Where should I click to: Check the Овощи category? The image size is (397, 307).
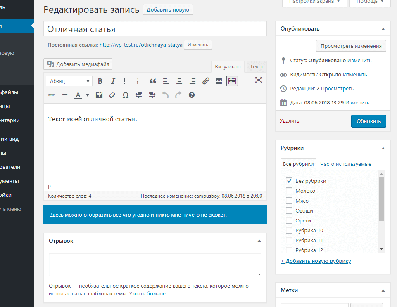(289, 210)
